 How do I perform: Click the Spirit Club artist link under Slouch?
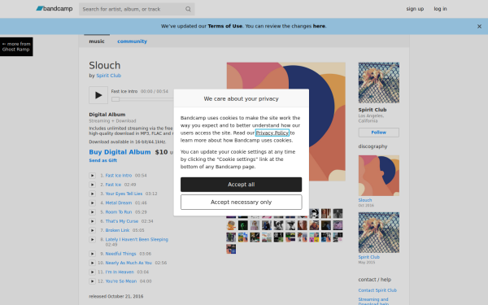click(109, 76)
